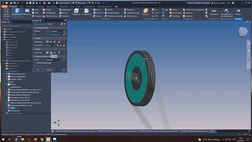The height and width of the screenshot is (142, 252).
Task: Click the Оболочка (Shell) tool
Action: (98, 13)
